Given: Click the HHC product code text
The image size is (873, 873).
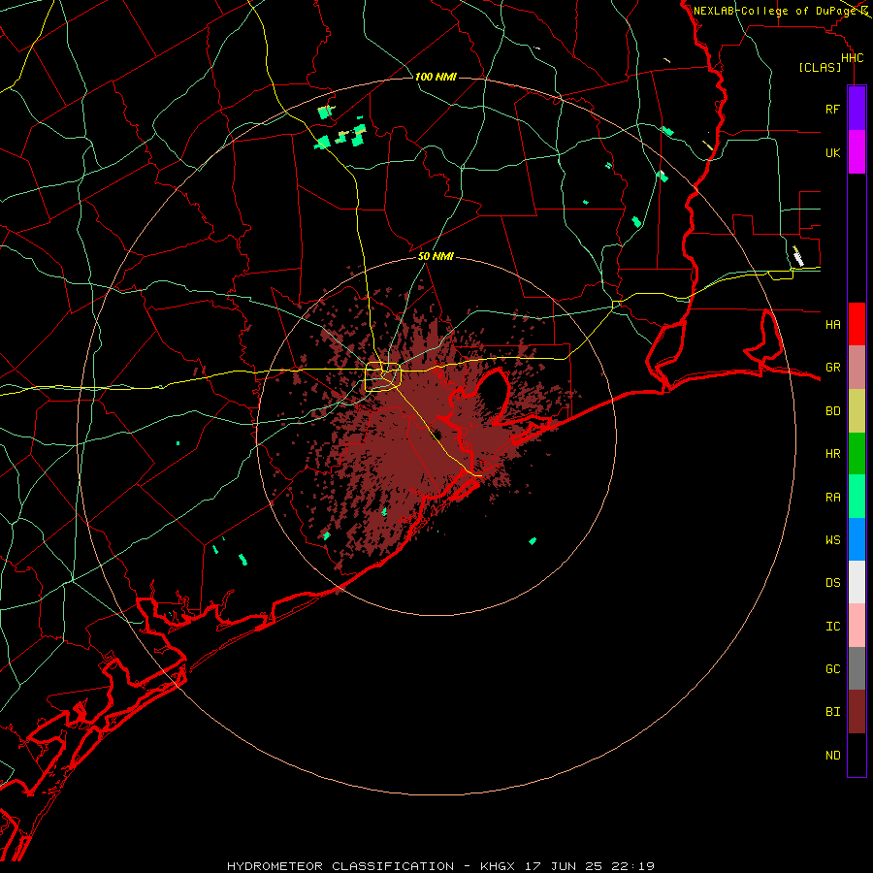Looking at the screenshot, I should click(x=852, y=58).
